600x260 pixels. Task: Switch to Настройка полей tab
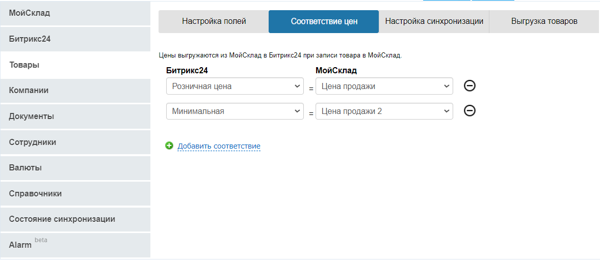(x=214, y=21)
